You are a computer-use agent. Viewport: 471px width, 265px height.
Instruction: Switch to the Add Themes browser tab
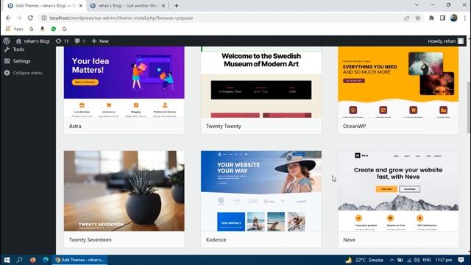(45, 6)
